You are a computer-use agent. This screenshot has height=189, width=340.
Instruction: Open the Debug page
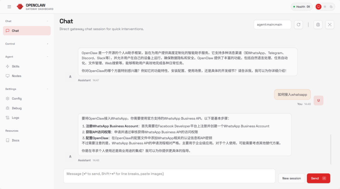pos(27,108)
